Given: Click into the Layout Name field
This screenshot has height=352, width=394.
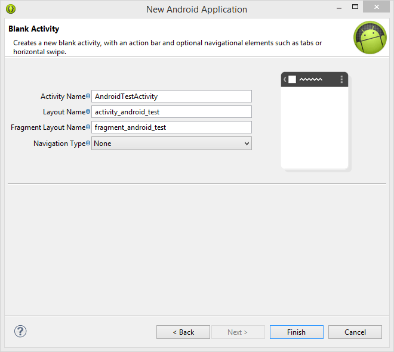Looking at the screenshot, I should [171, 112].
